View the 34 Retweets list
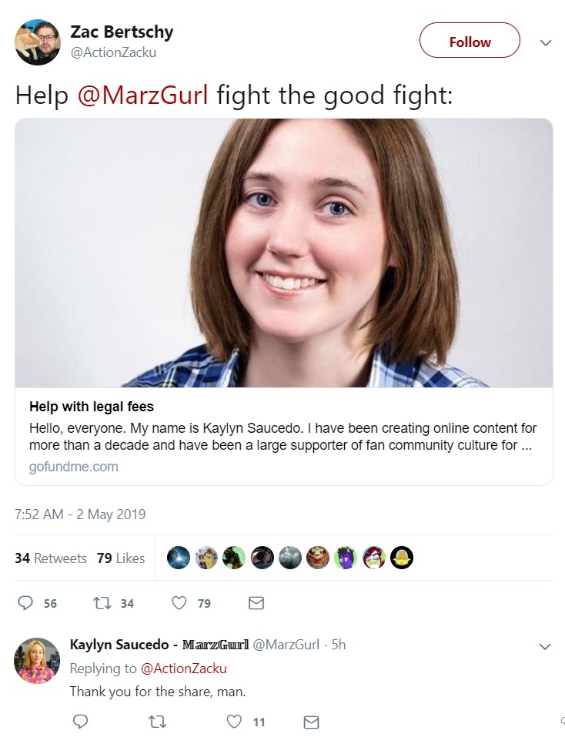 (x=51, y=558)
